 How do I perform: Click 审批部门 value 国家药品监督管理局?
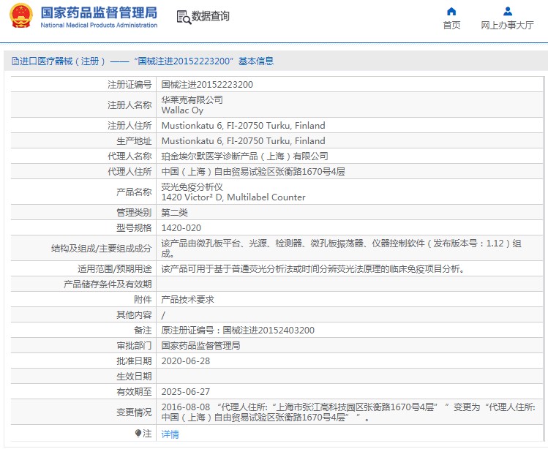[x=200, y=346]
